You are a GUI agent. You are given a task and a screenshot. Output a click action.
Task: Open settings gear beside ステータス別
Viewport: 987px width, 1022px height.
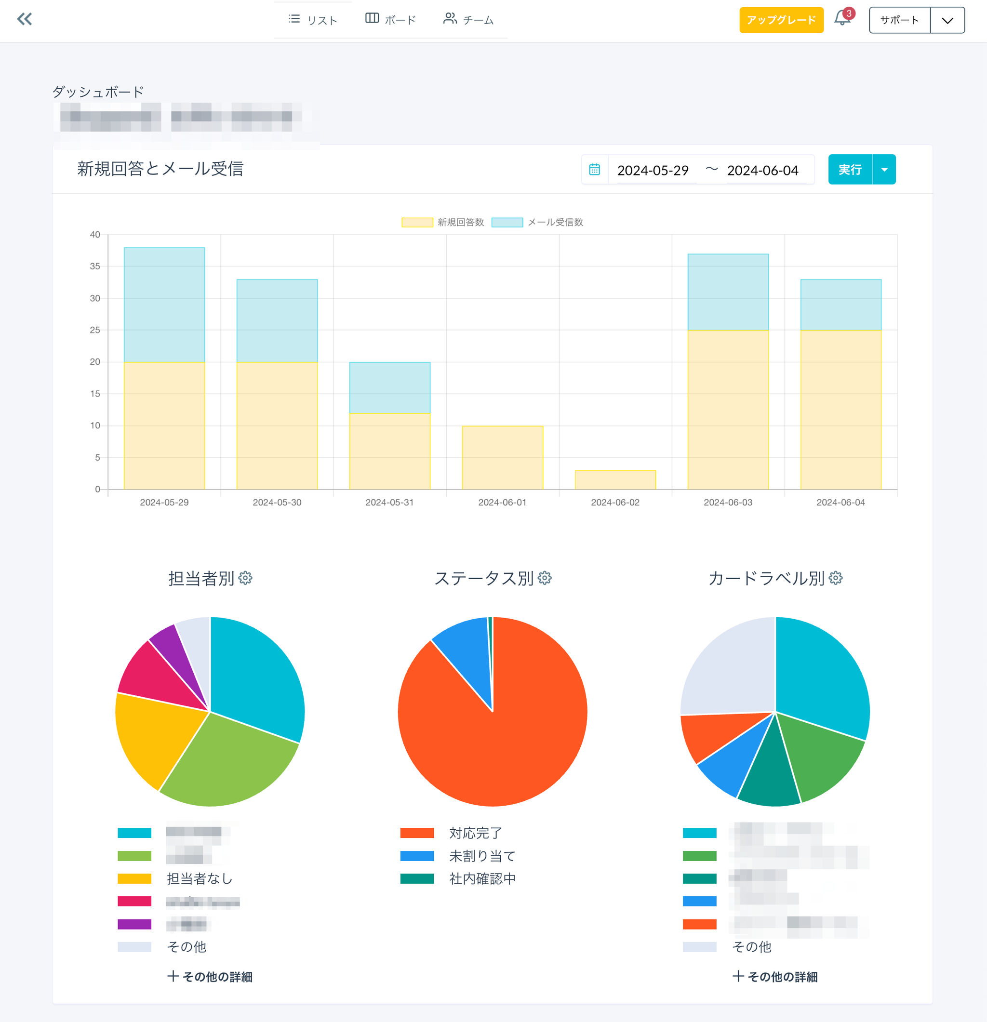click(x=545, y=578)
